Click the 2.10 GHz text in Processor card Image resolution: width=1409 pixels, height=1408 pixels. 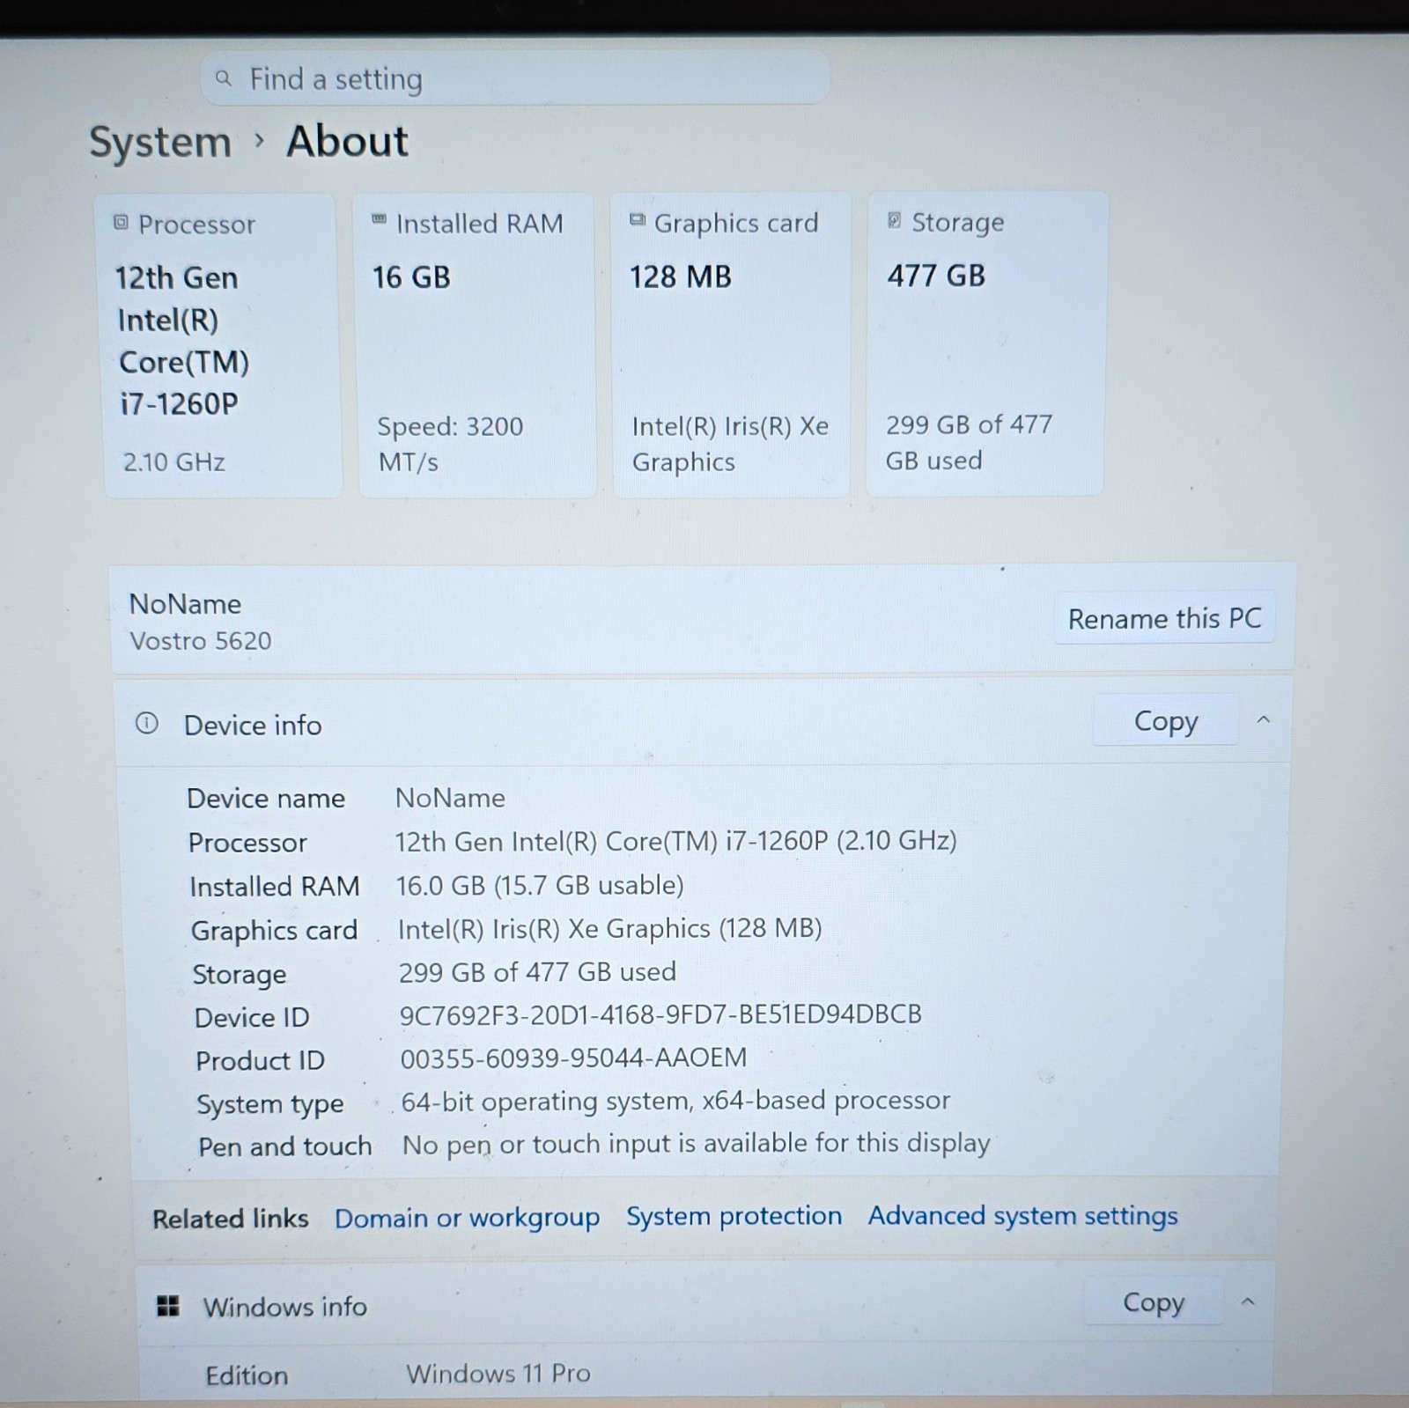point(173,462)
